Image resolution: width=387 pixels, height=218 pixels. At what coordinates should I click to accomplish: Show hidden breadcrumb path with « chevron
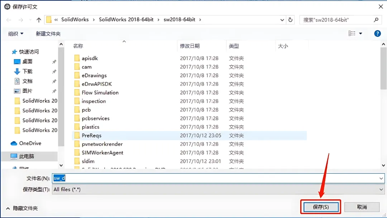[56, 20]
